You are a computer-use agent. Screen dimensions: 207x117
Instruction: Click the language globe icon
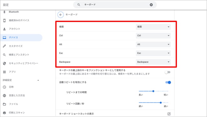[4, 95]
